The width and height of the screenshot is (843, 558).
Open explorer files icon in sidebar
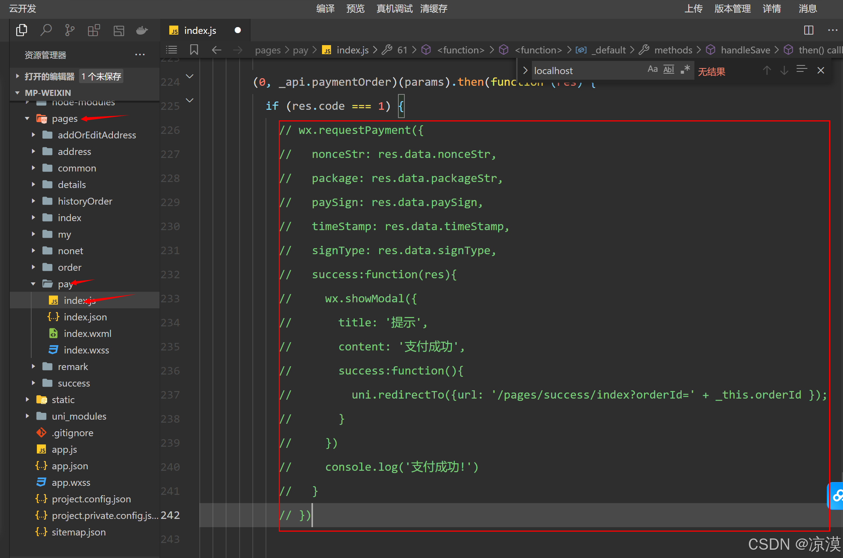(x=22, y=30)
